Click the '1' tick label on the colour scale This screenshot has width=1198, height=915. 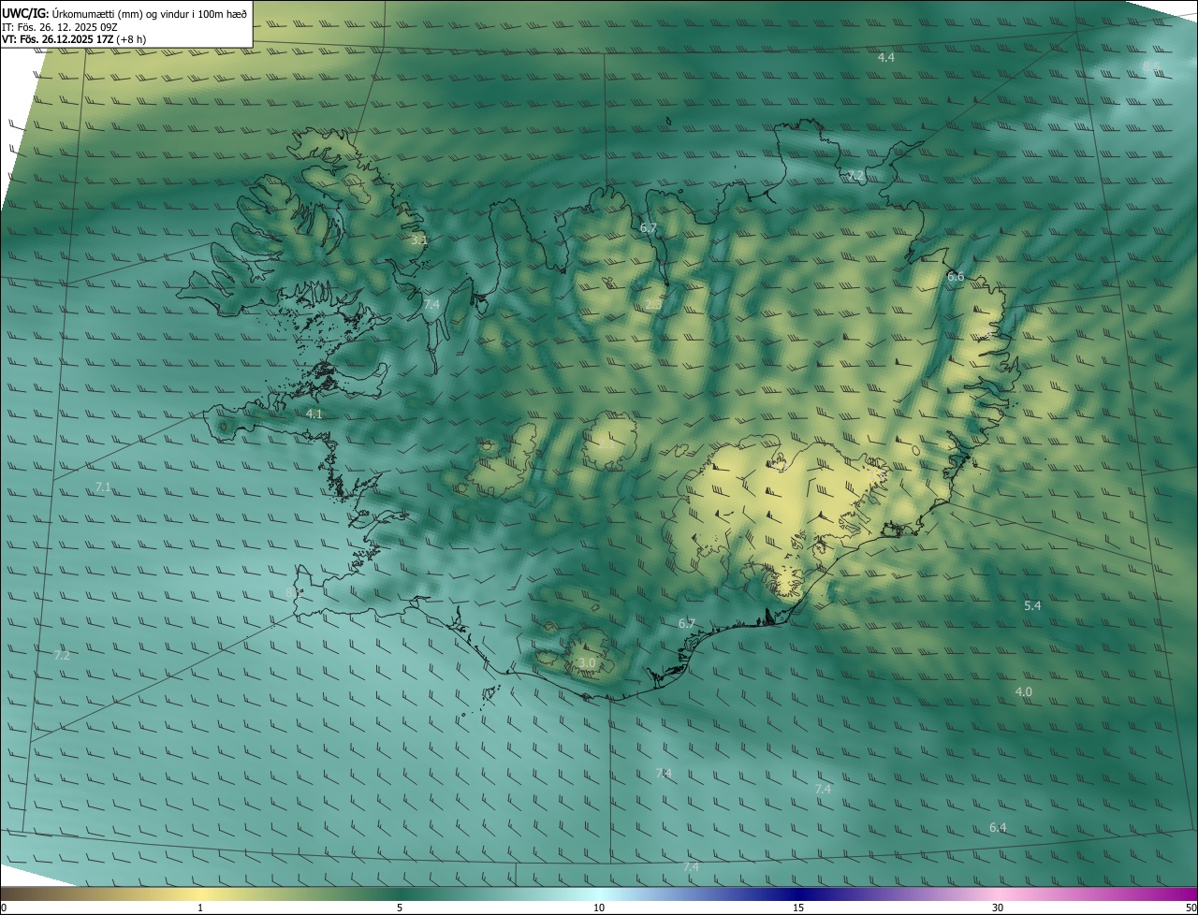(x=200, y=908)
